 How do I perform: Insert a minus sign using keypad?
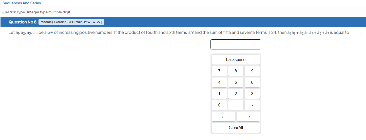(252, 105)
